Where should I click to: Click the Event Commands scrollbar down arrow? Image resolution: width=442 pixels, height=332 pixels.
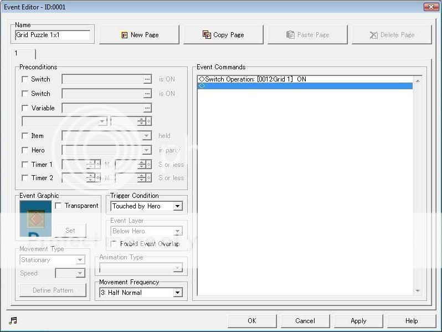point(418,291)
